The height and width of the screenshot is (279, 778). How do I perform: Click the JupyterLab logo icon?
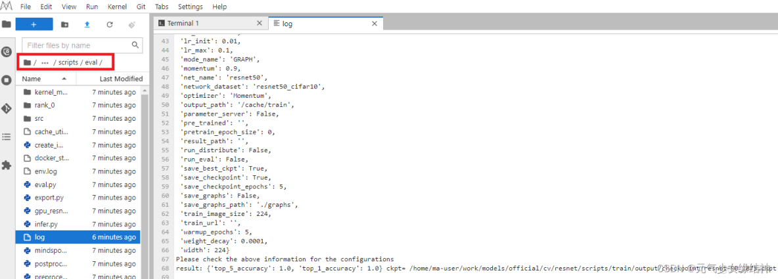tap(7, 7)
